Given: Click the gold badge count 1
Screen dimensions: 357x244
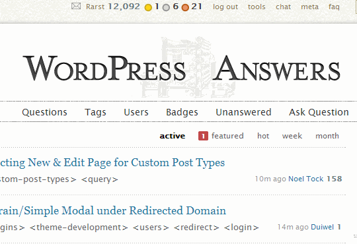Looking at the screenshot, I should [x=157, y=7].
